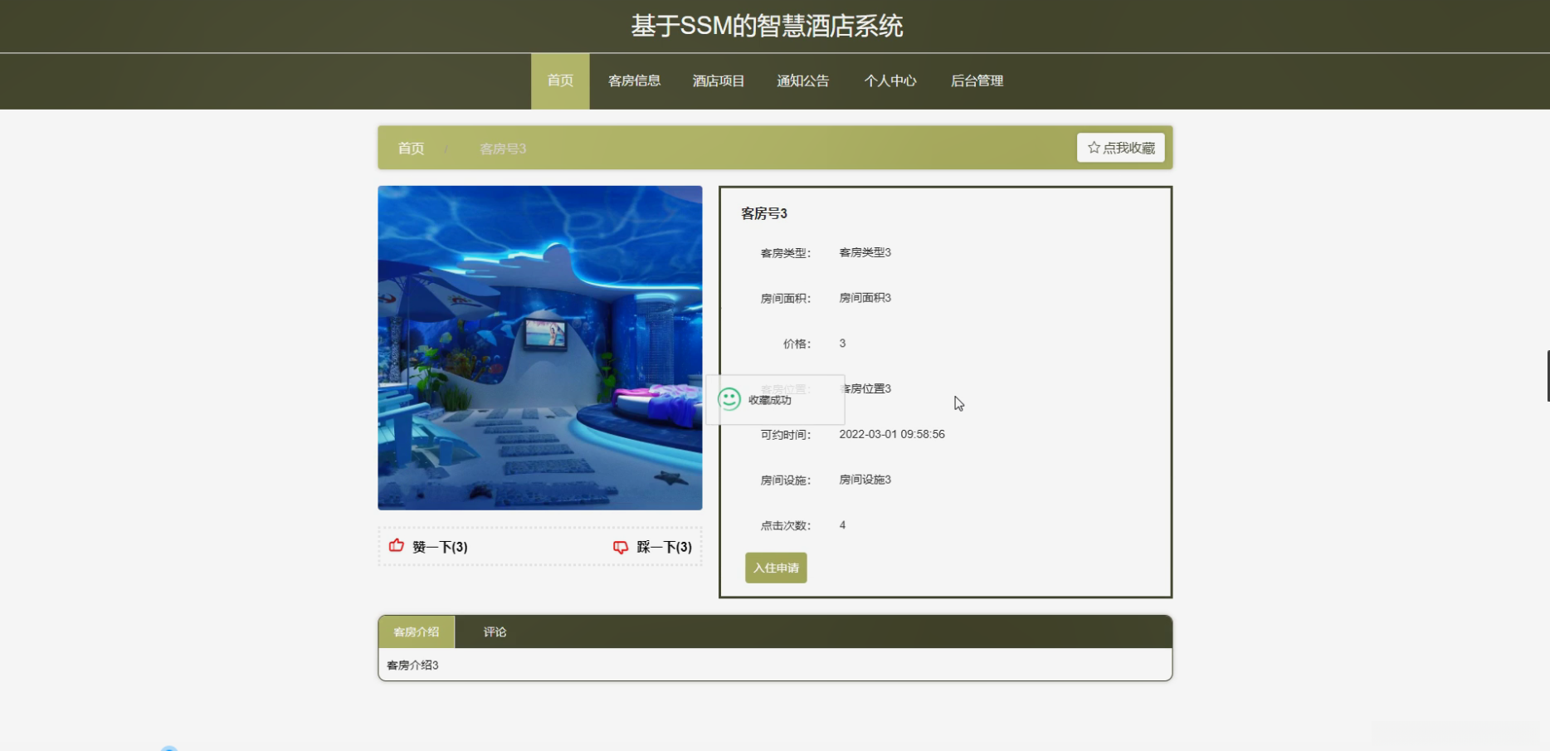Click the 房间设施: label

786,480
